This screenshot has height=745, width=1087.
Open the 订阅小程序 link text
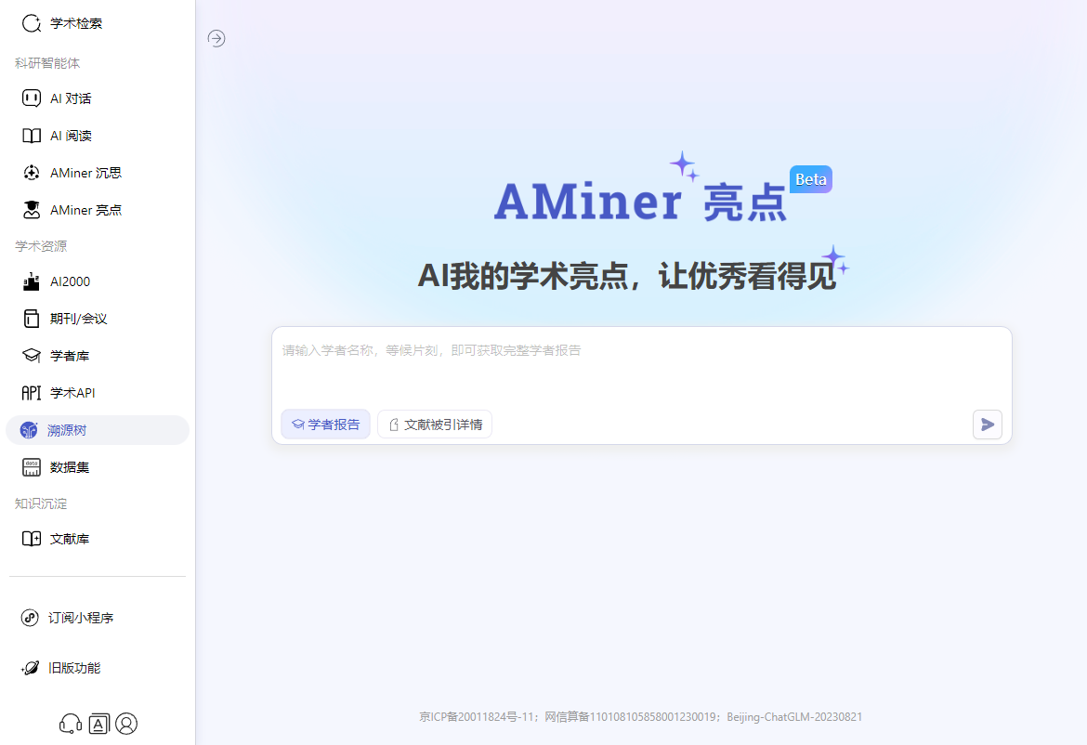pos(81,618)
